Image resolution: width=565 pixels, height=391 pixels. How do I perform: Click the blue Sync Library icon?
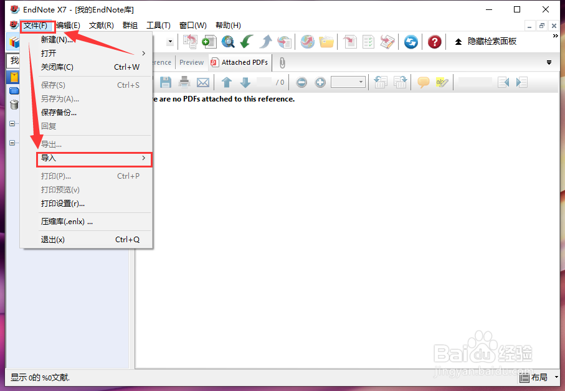(411, 42)
